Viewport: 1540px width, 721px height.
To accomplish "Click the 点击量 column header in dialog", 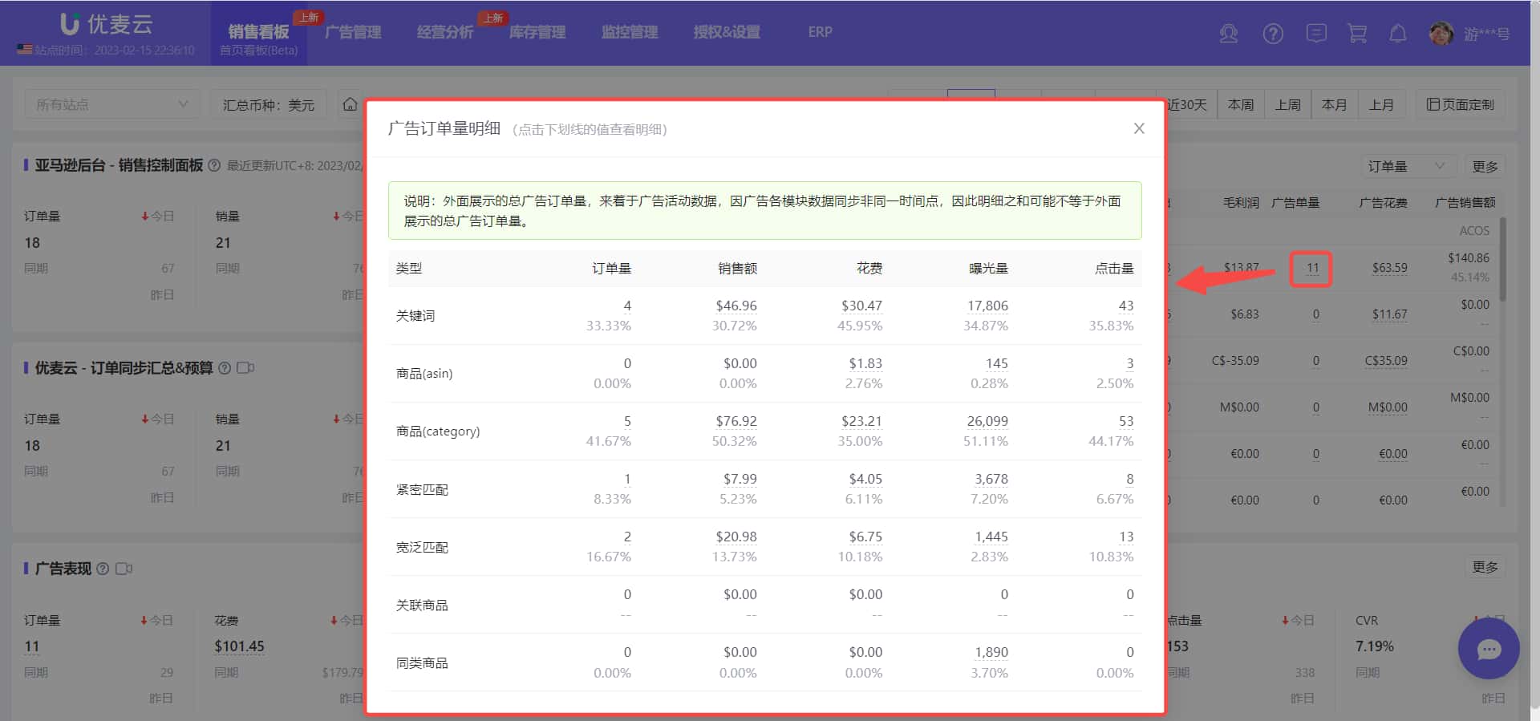I will point(1114,268).
